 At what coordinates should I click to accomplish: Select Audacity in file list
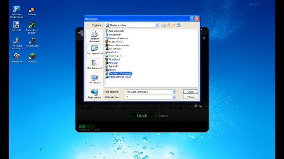pos(111,52)
